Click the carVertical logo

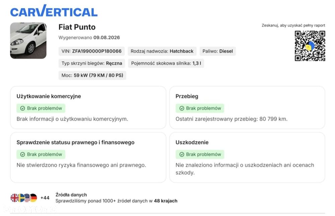[x=54, y=11]
